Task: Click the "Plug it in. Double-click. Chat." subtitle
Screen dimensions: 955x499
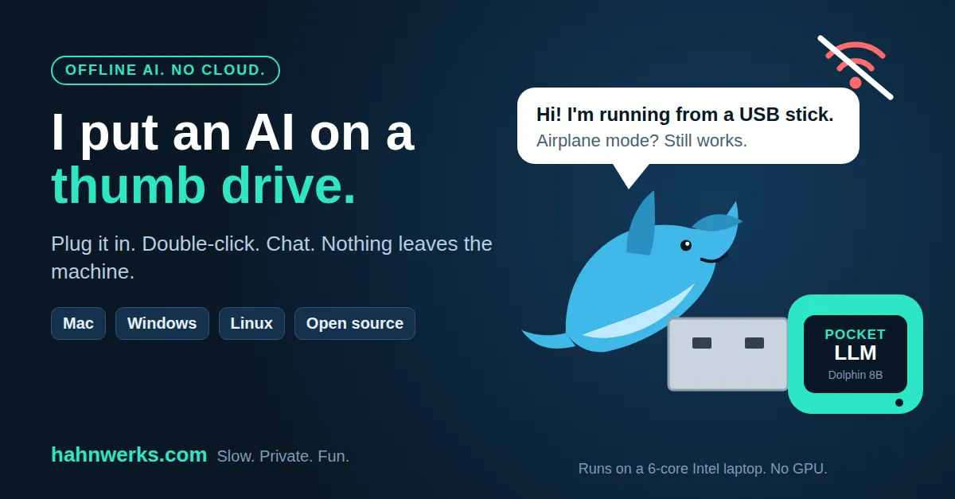Action: pyautogui.click(x=271, y=257)
